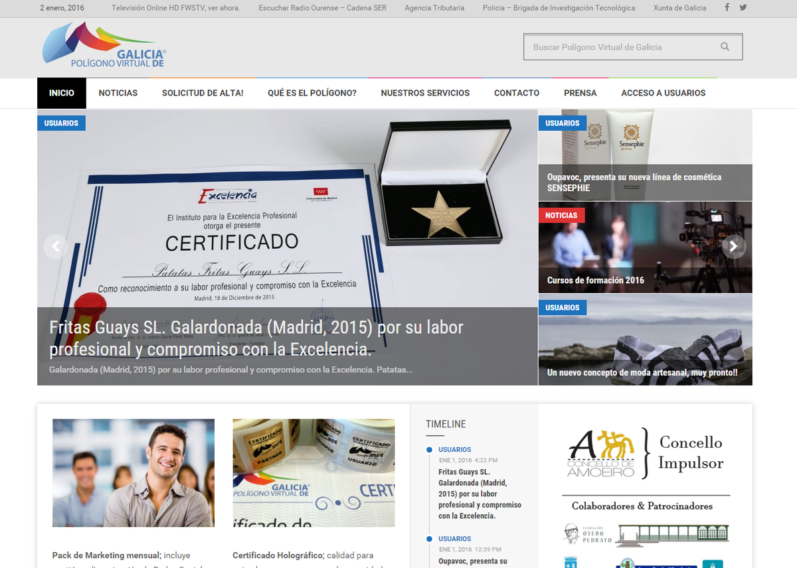Open the Agencia Tributaria link
This screenshot has height=568, width=797.
click(434, 8)
